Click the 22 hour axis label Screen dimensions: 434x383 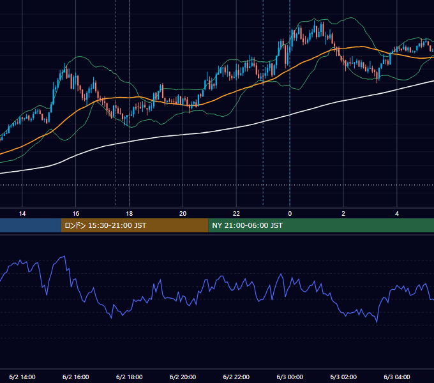tap(236, 214)
